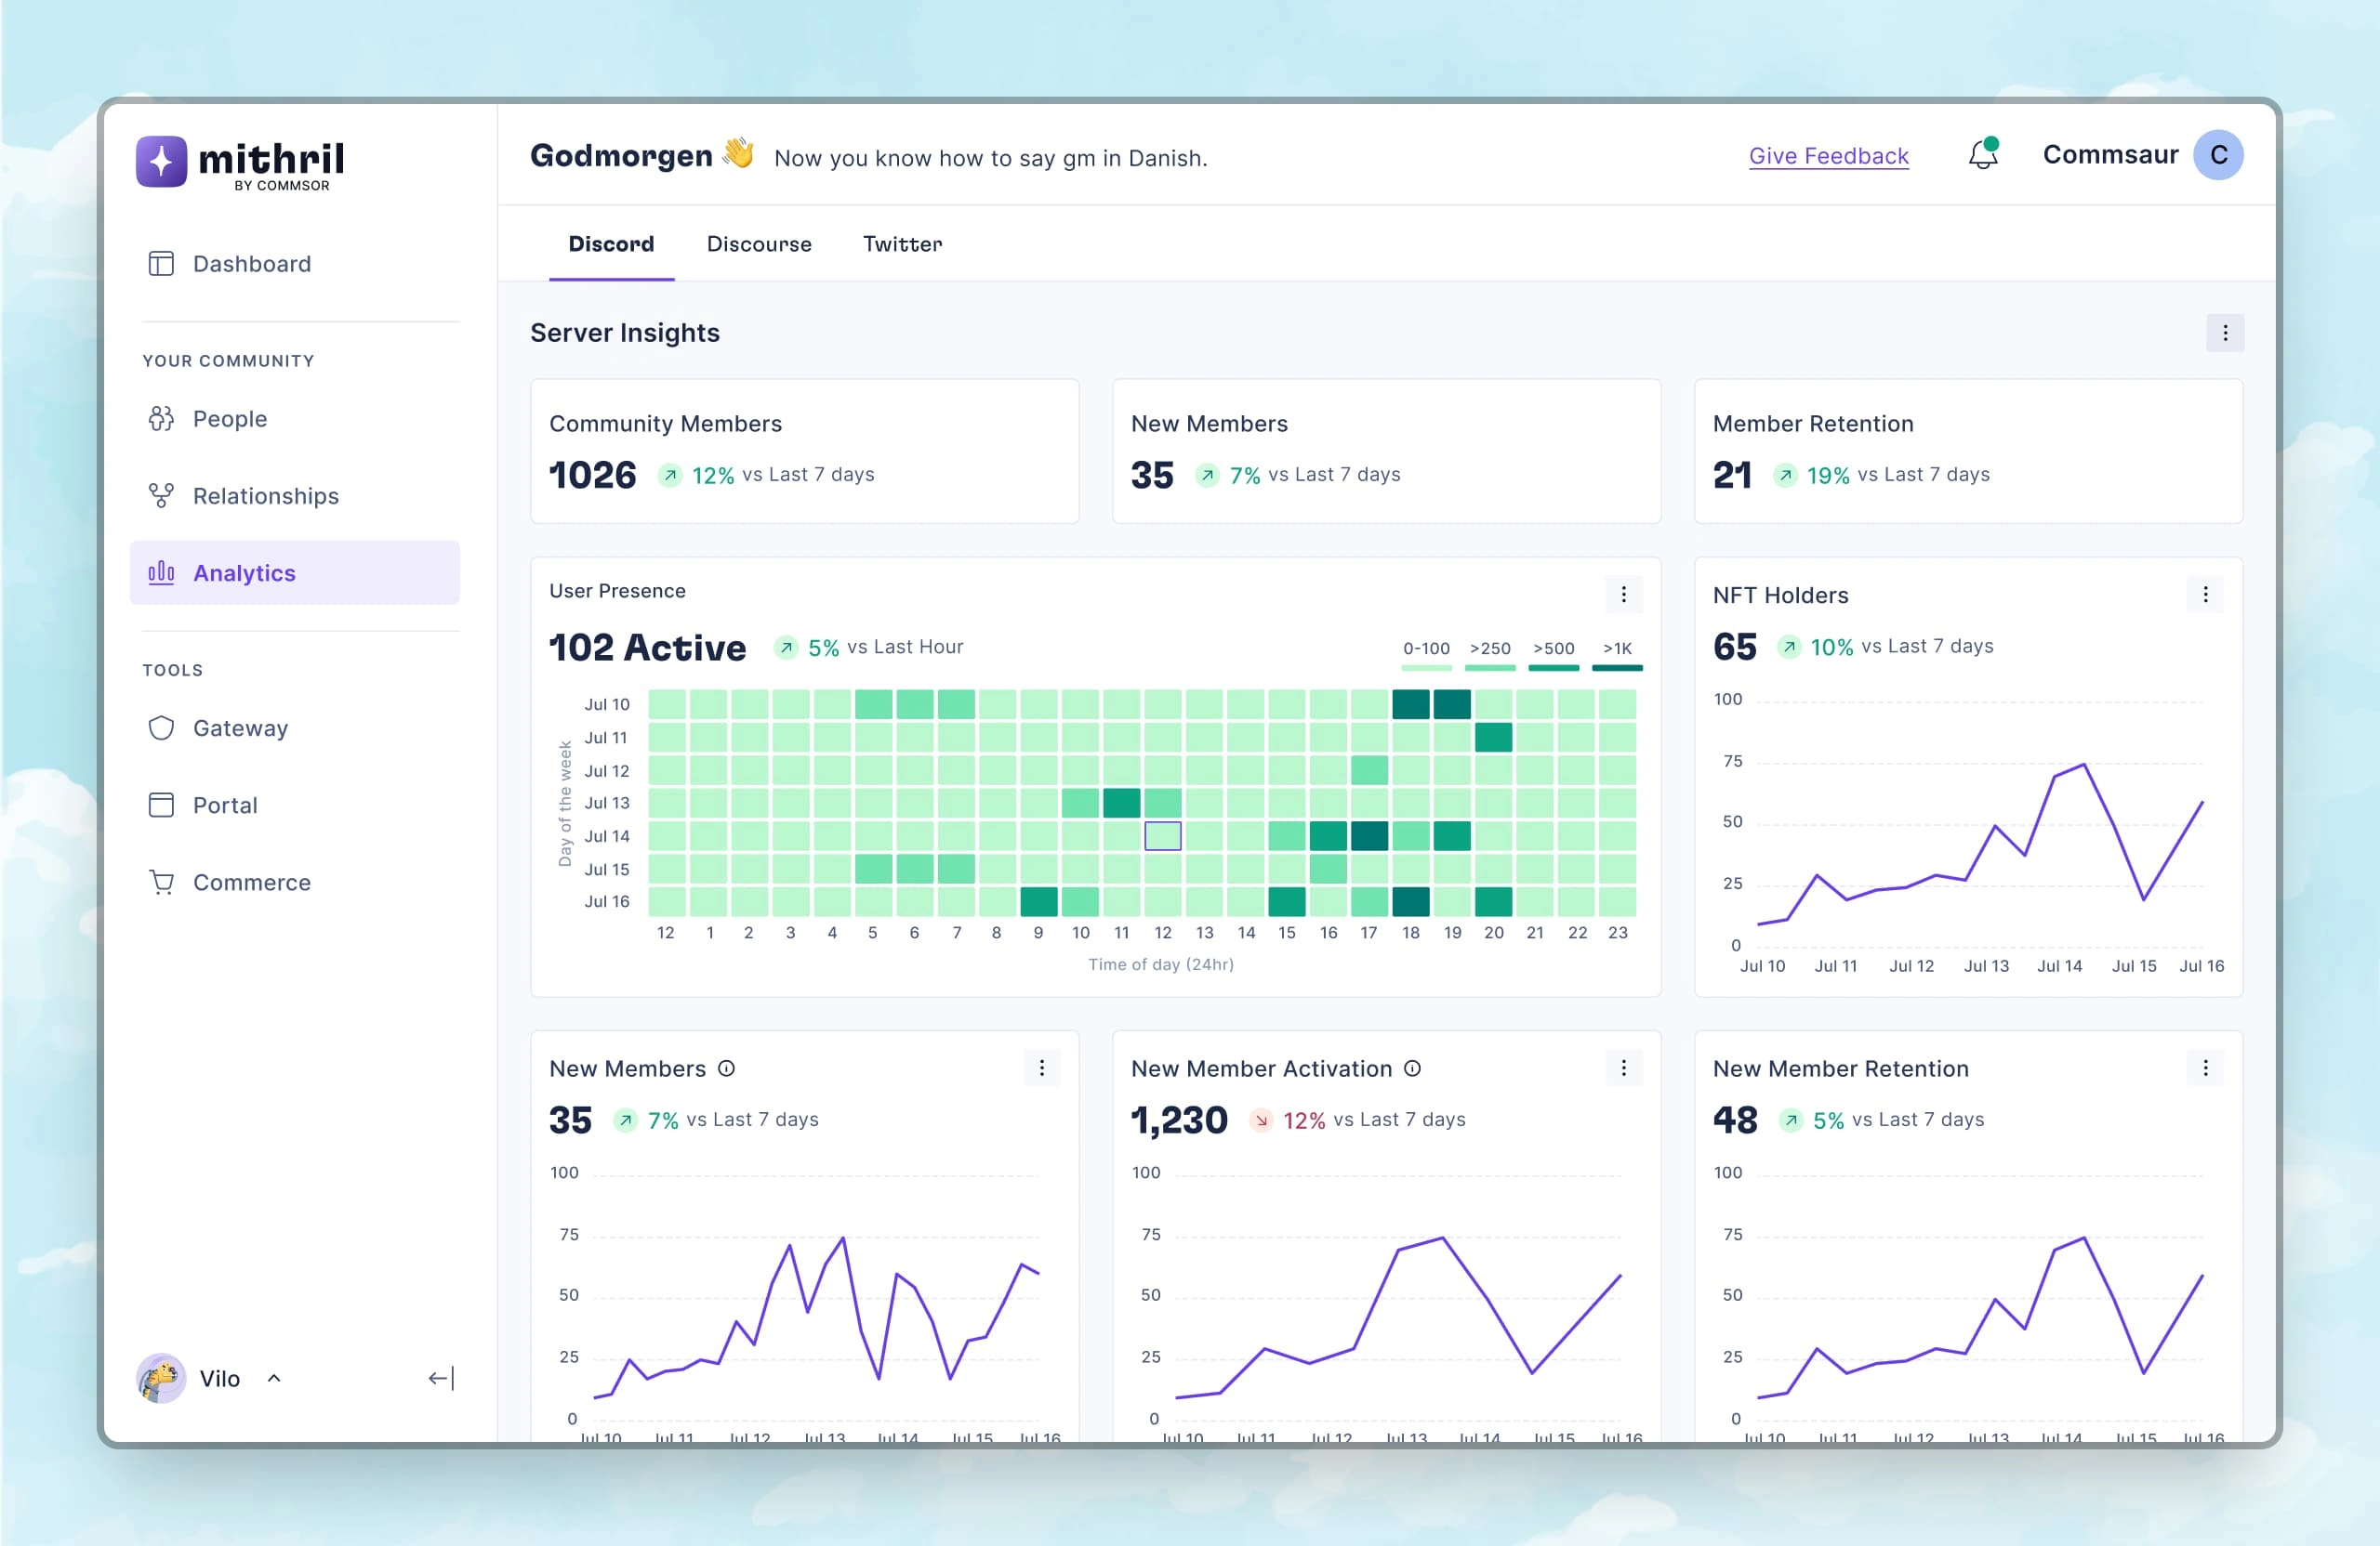This screenshot has height=1546, width=2380.
Task: Expand User Presence panel options
Action: click(1623, 595)
